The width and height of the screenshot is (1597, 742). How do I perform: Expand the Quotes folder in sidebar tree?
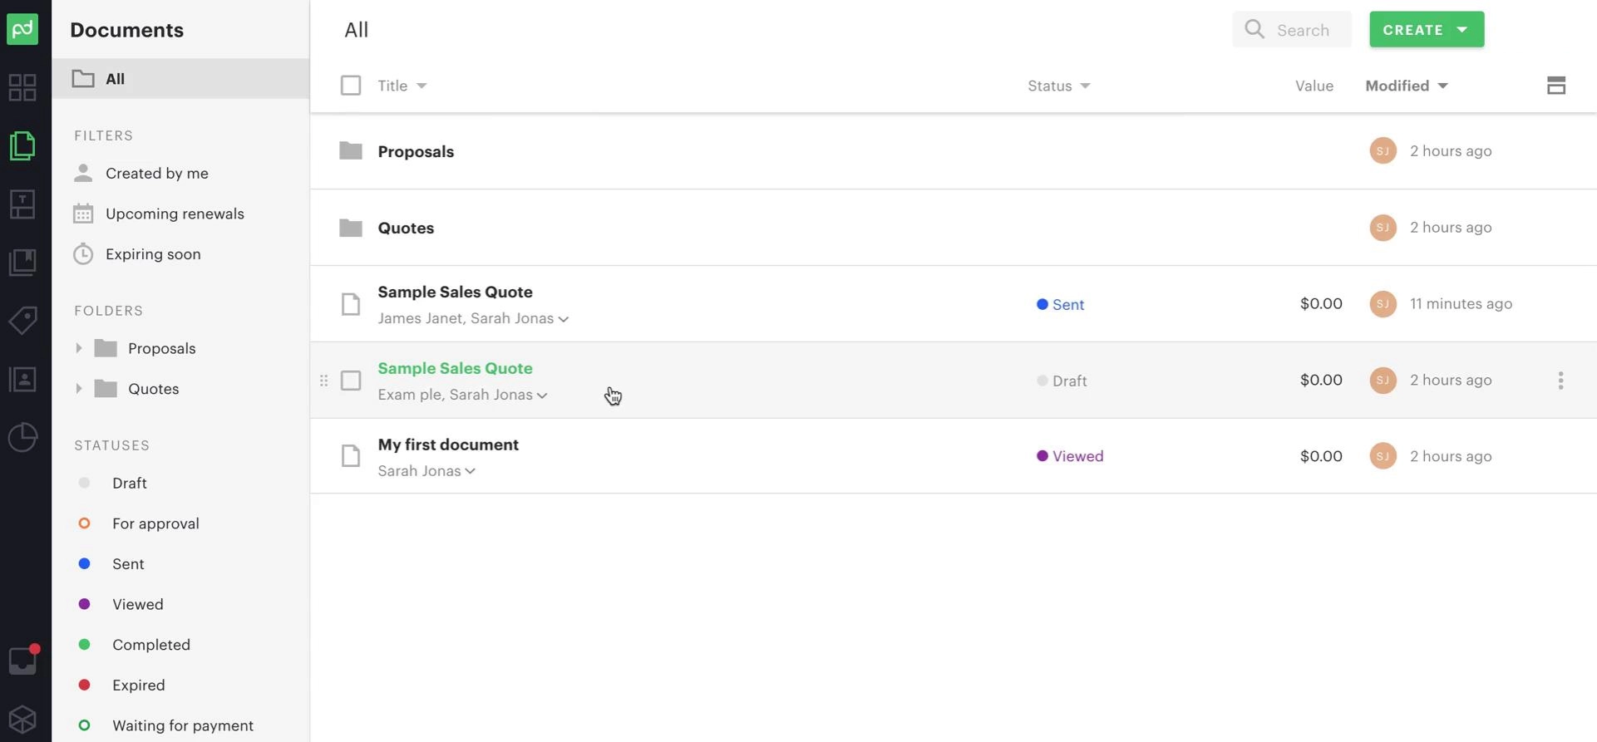coord(79,388)
